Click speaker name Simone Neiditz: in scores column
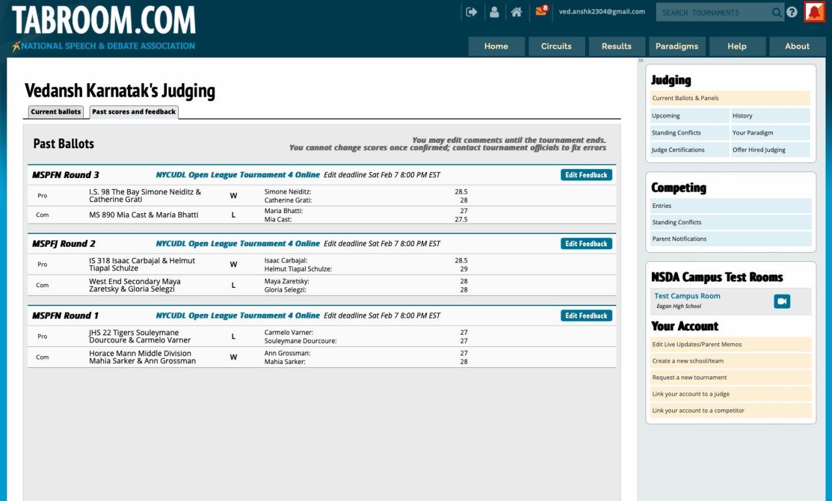832x501 pixels. tap(288, 192)
